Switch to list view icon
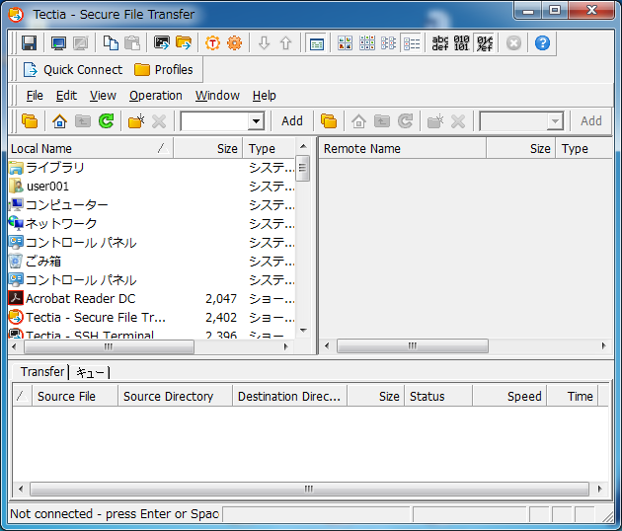 (388, 42)
